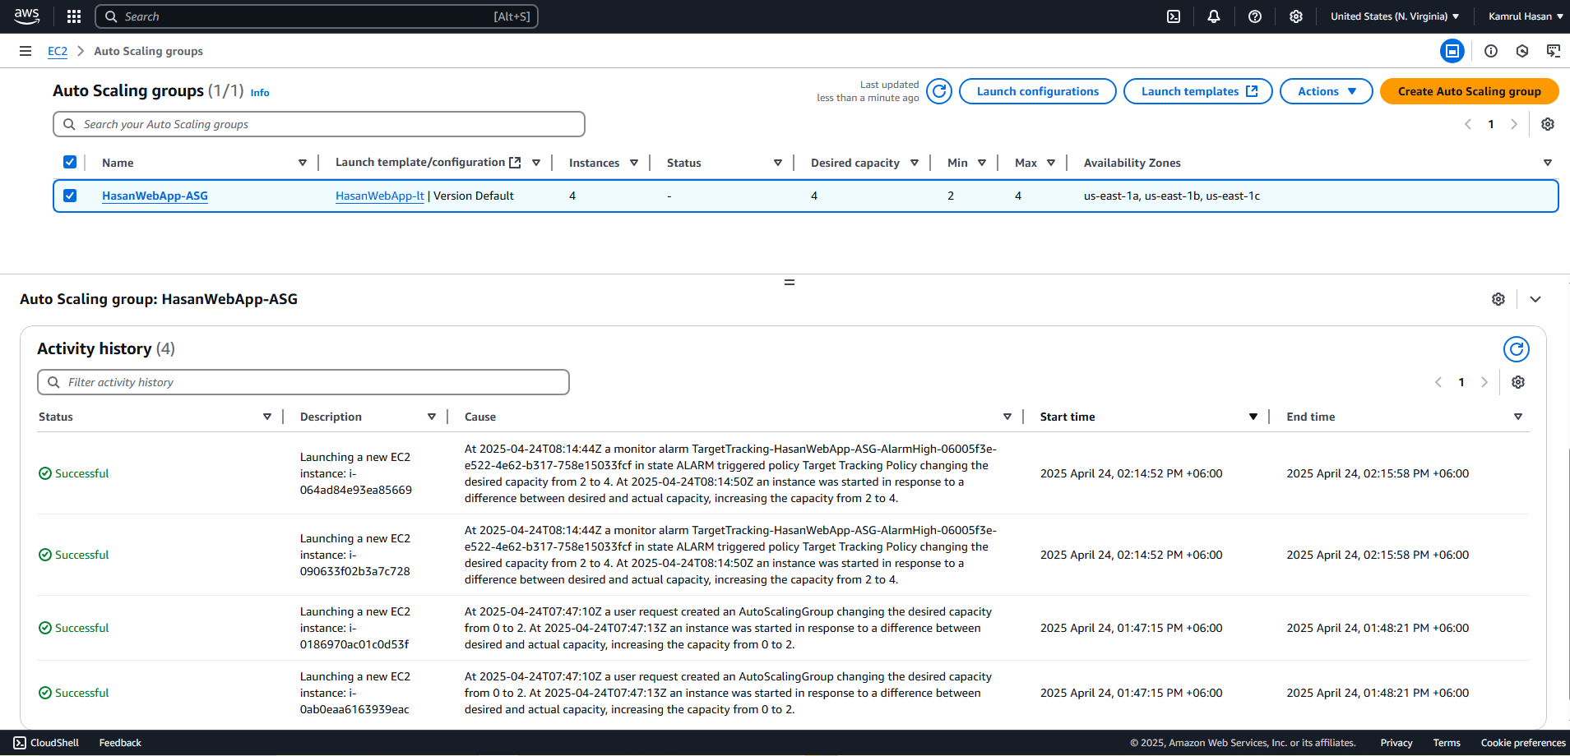Select availability zones text us-east-1a, us-east-1b, us-east-1c
The image size is (1570, 756).
click(x=1172, y=196)
